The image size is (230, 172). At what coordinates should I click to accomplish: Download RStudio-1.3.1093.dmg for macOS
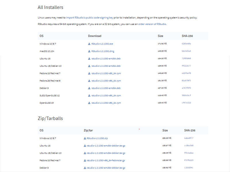(103, 51)
